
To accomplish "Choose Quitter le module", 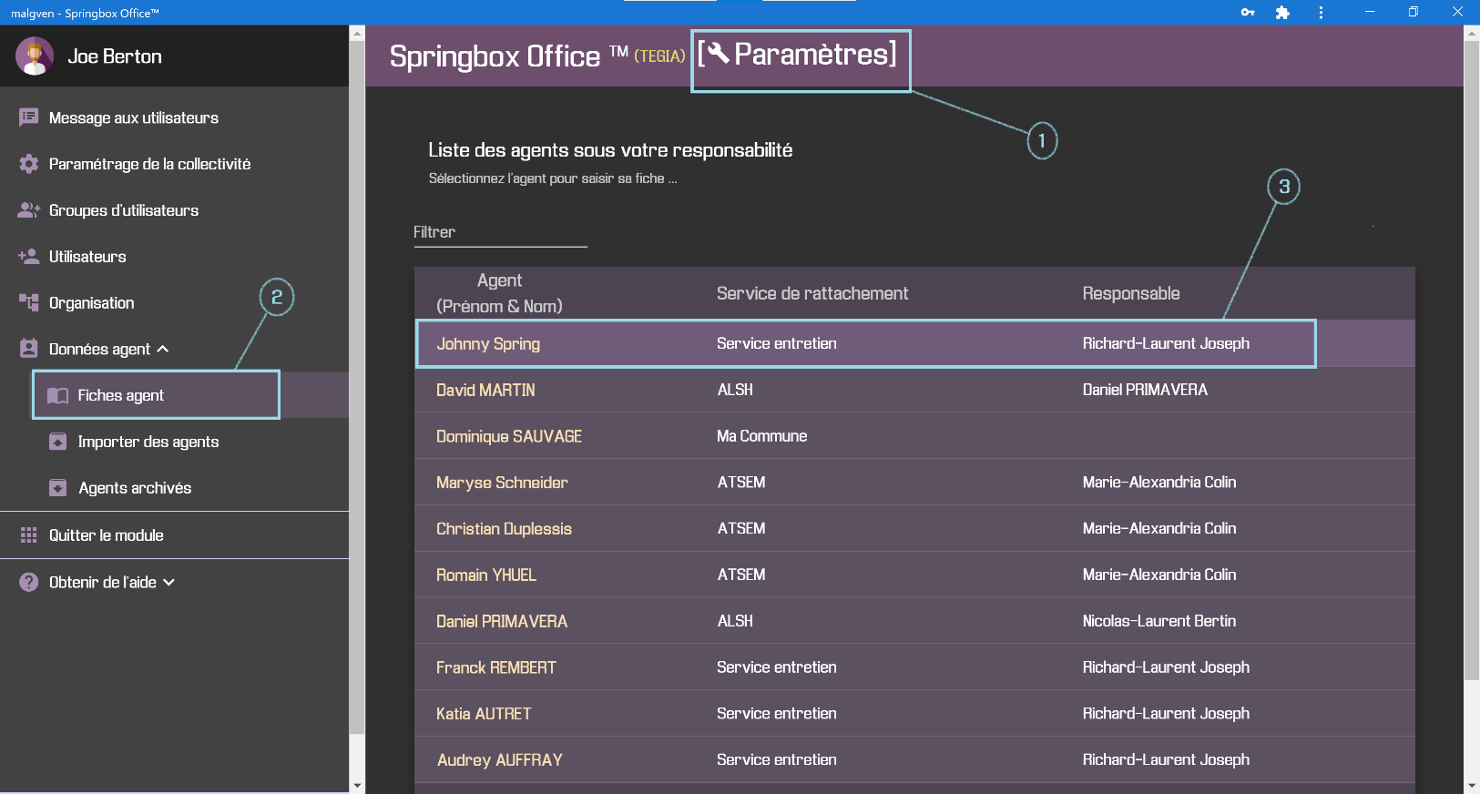I will point(106,535).
